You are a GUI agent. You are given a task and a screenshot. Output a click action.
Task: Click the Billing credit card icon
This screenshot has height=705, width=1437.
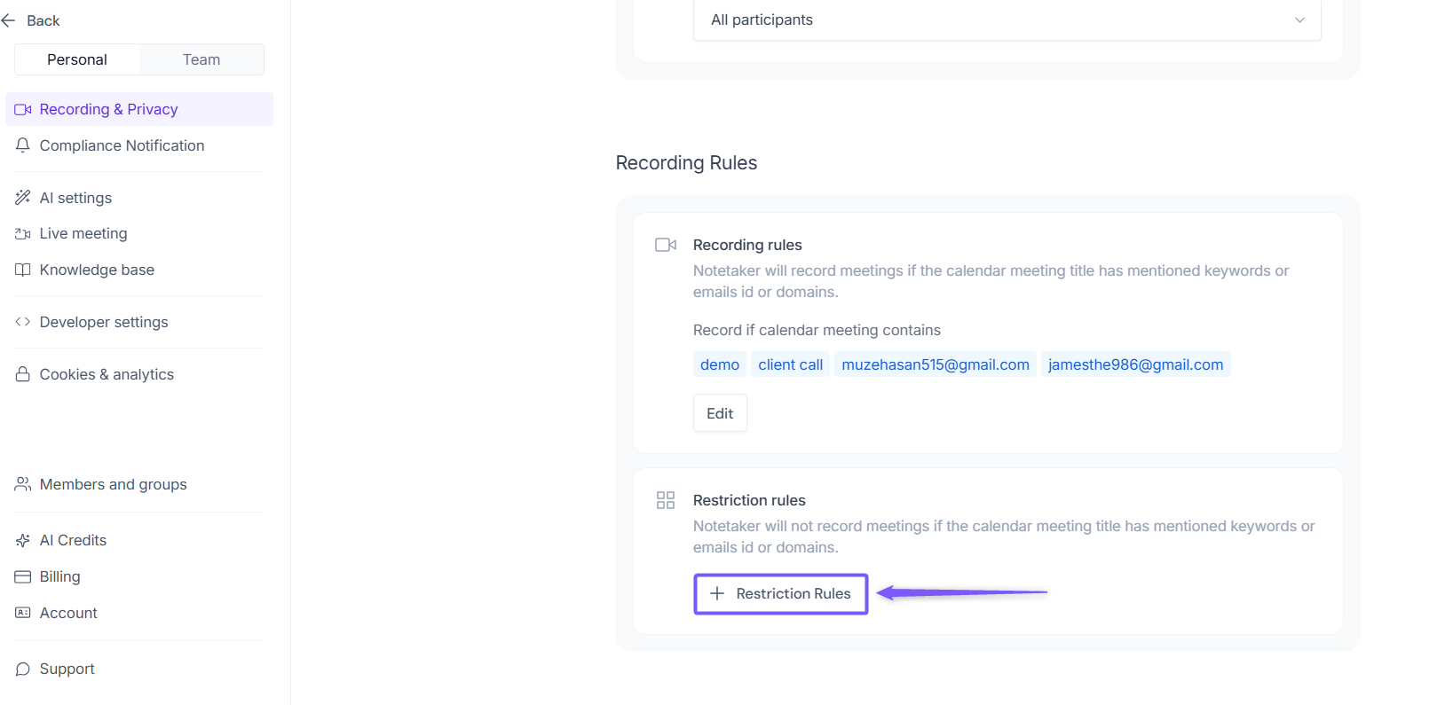[x=23, y=577]
